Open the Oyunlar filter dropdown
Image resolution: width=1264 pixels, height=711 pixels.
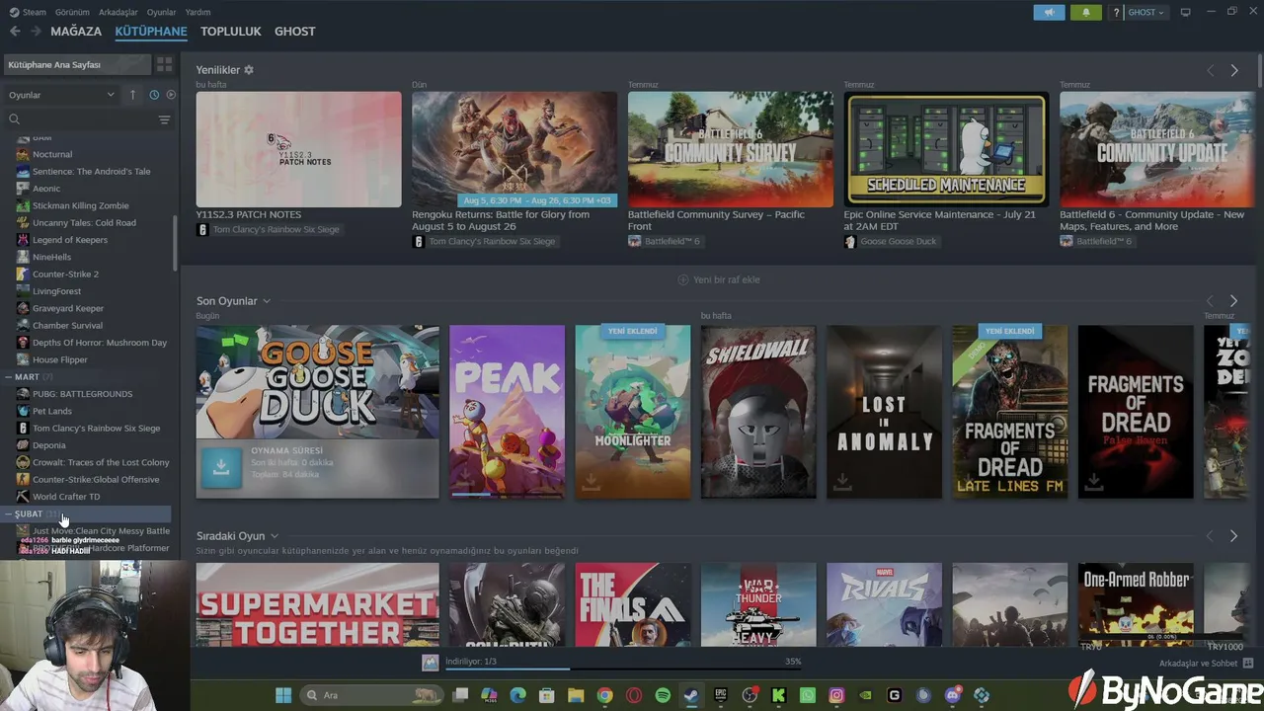(x=62, y=95)
